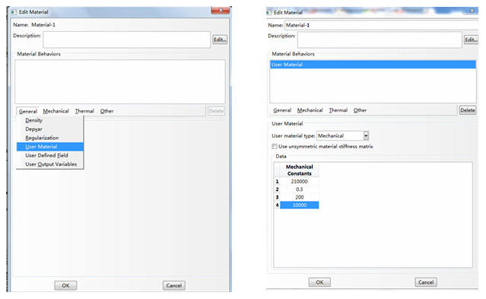Open General menu in left Edit Material dialog
The image size is (486, 299).
coord(28,111)
